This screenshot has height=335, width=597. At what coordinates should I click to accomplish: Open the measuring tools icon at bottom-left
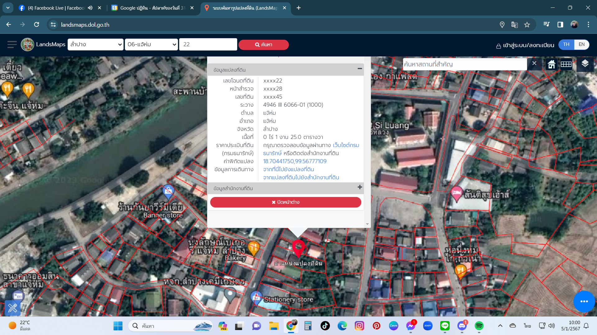click(13, 308)
